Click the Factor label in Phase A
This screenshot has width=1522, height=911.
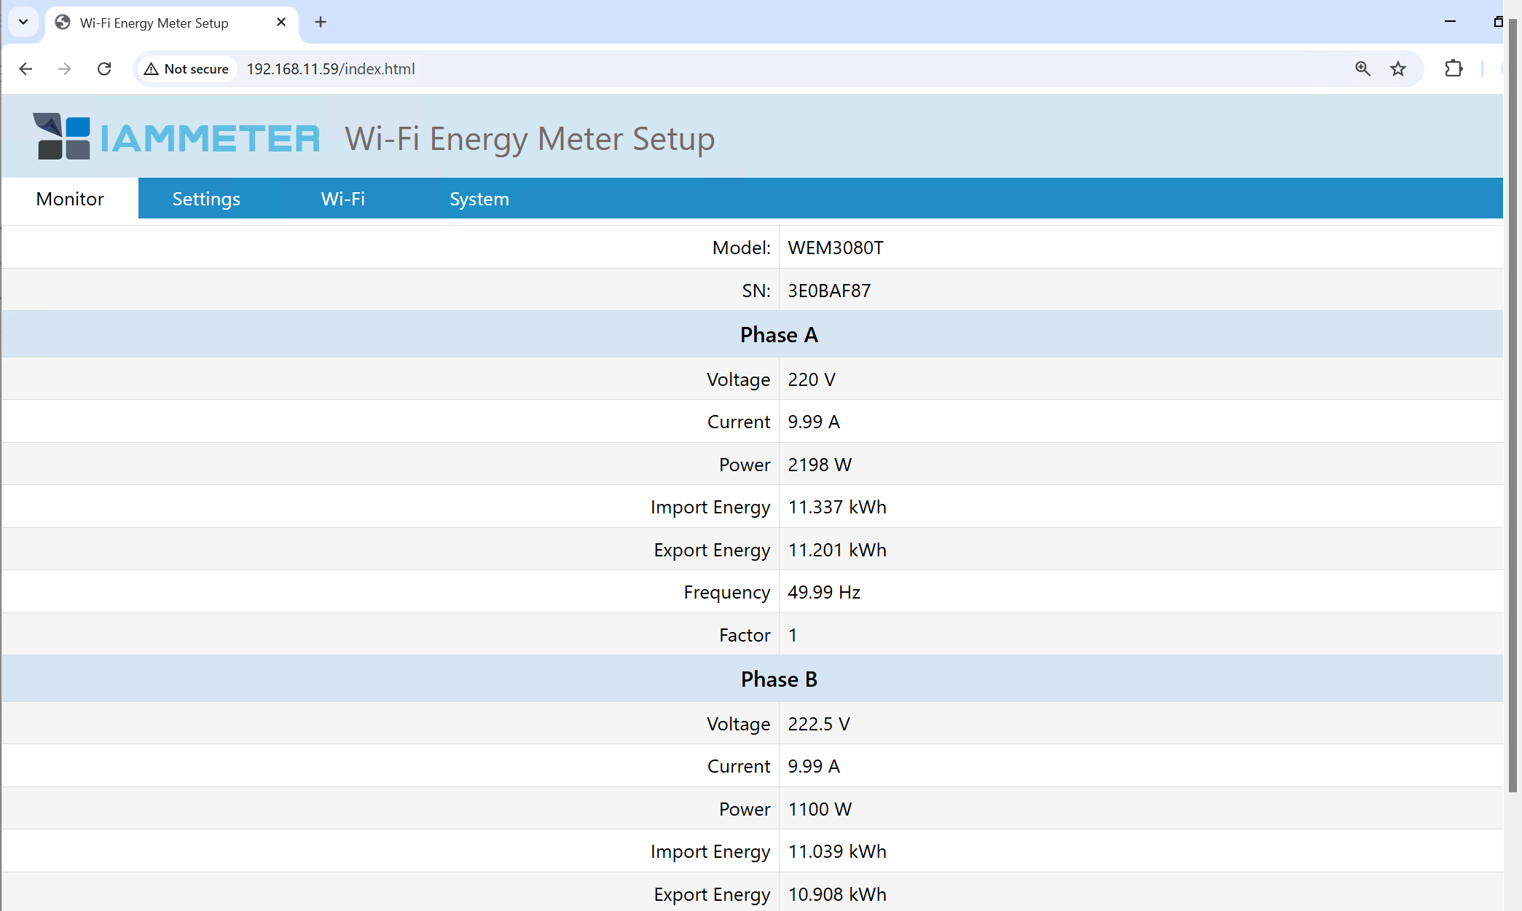[745, 635]
